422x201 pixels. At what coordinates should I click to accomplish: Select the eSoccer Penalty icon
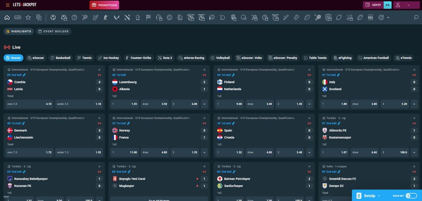click(202, 17)
